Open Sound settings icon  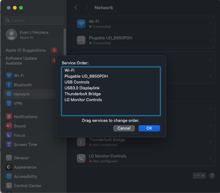tap(9, 126)
